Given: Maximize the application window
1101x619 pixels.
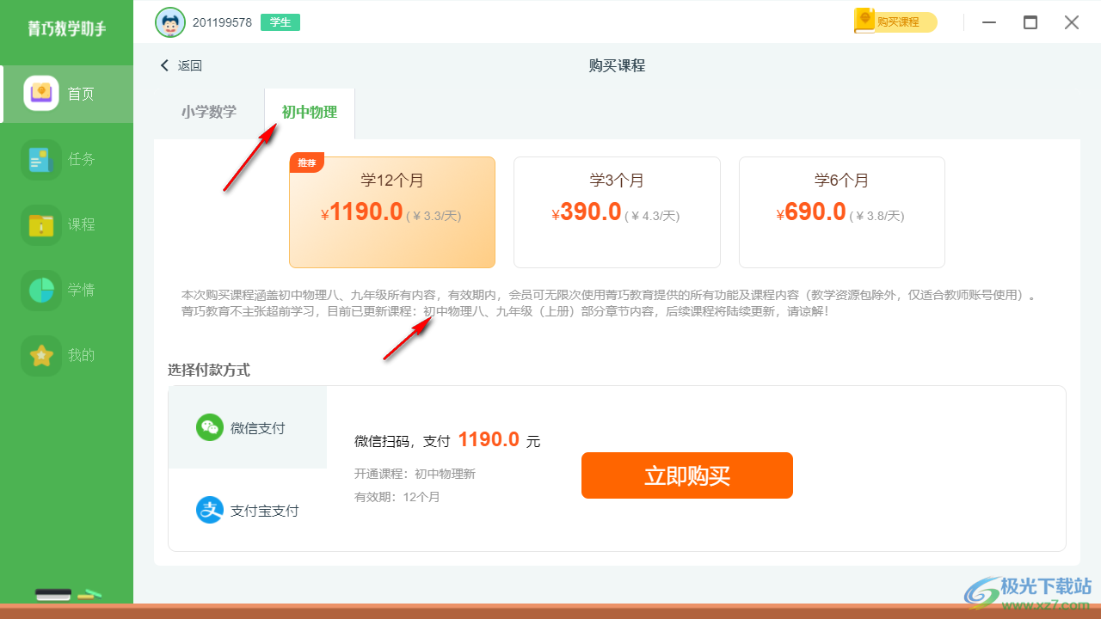Looking at the screenshot, I should 1030,22.
